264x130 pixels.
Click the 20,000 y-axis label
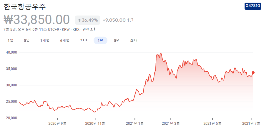coord(11,118)
